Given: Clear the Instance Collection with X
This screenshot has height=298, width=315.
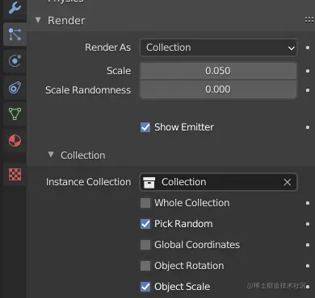Looking at the screenshot, I should pos(288,182).
